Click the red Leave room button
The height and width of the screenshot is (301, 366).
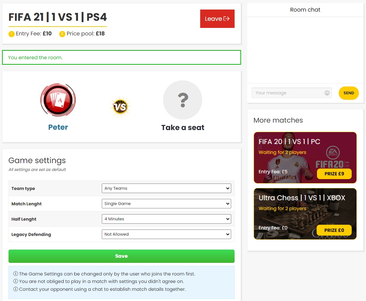click(217, 19)
